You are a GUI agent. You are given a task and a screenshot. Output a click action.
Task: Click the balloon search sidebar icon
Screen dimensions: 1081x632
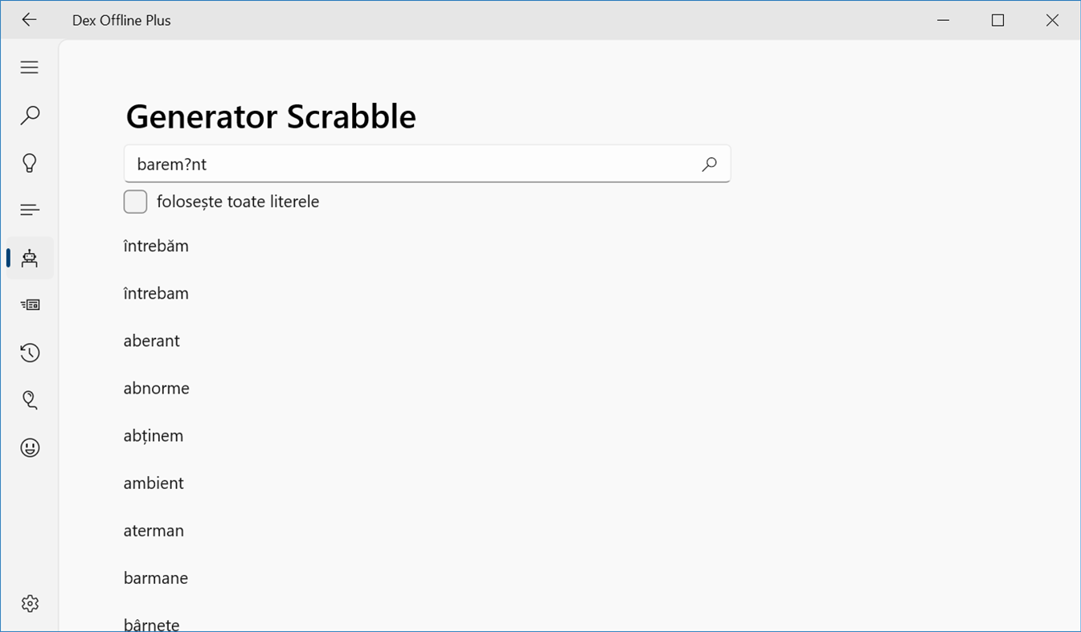[x=30, y=400]
